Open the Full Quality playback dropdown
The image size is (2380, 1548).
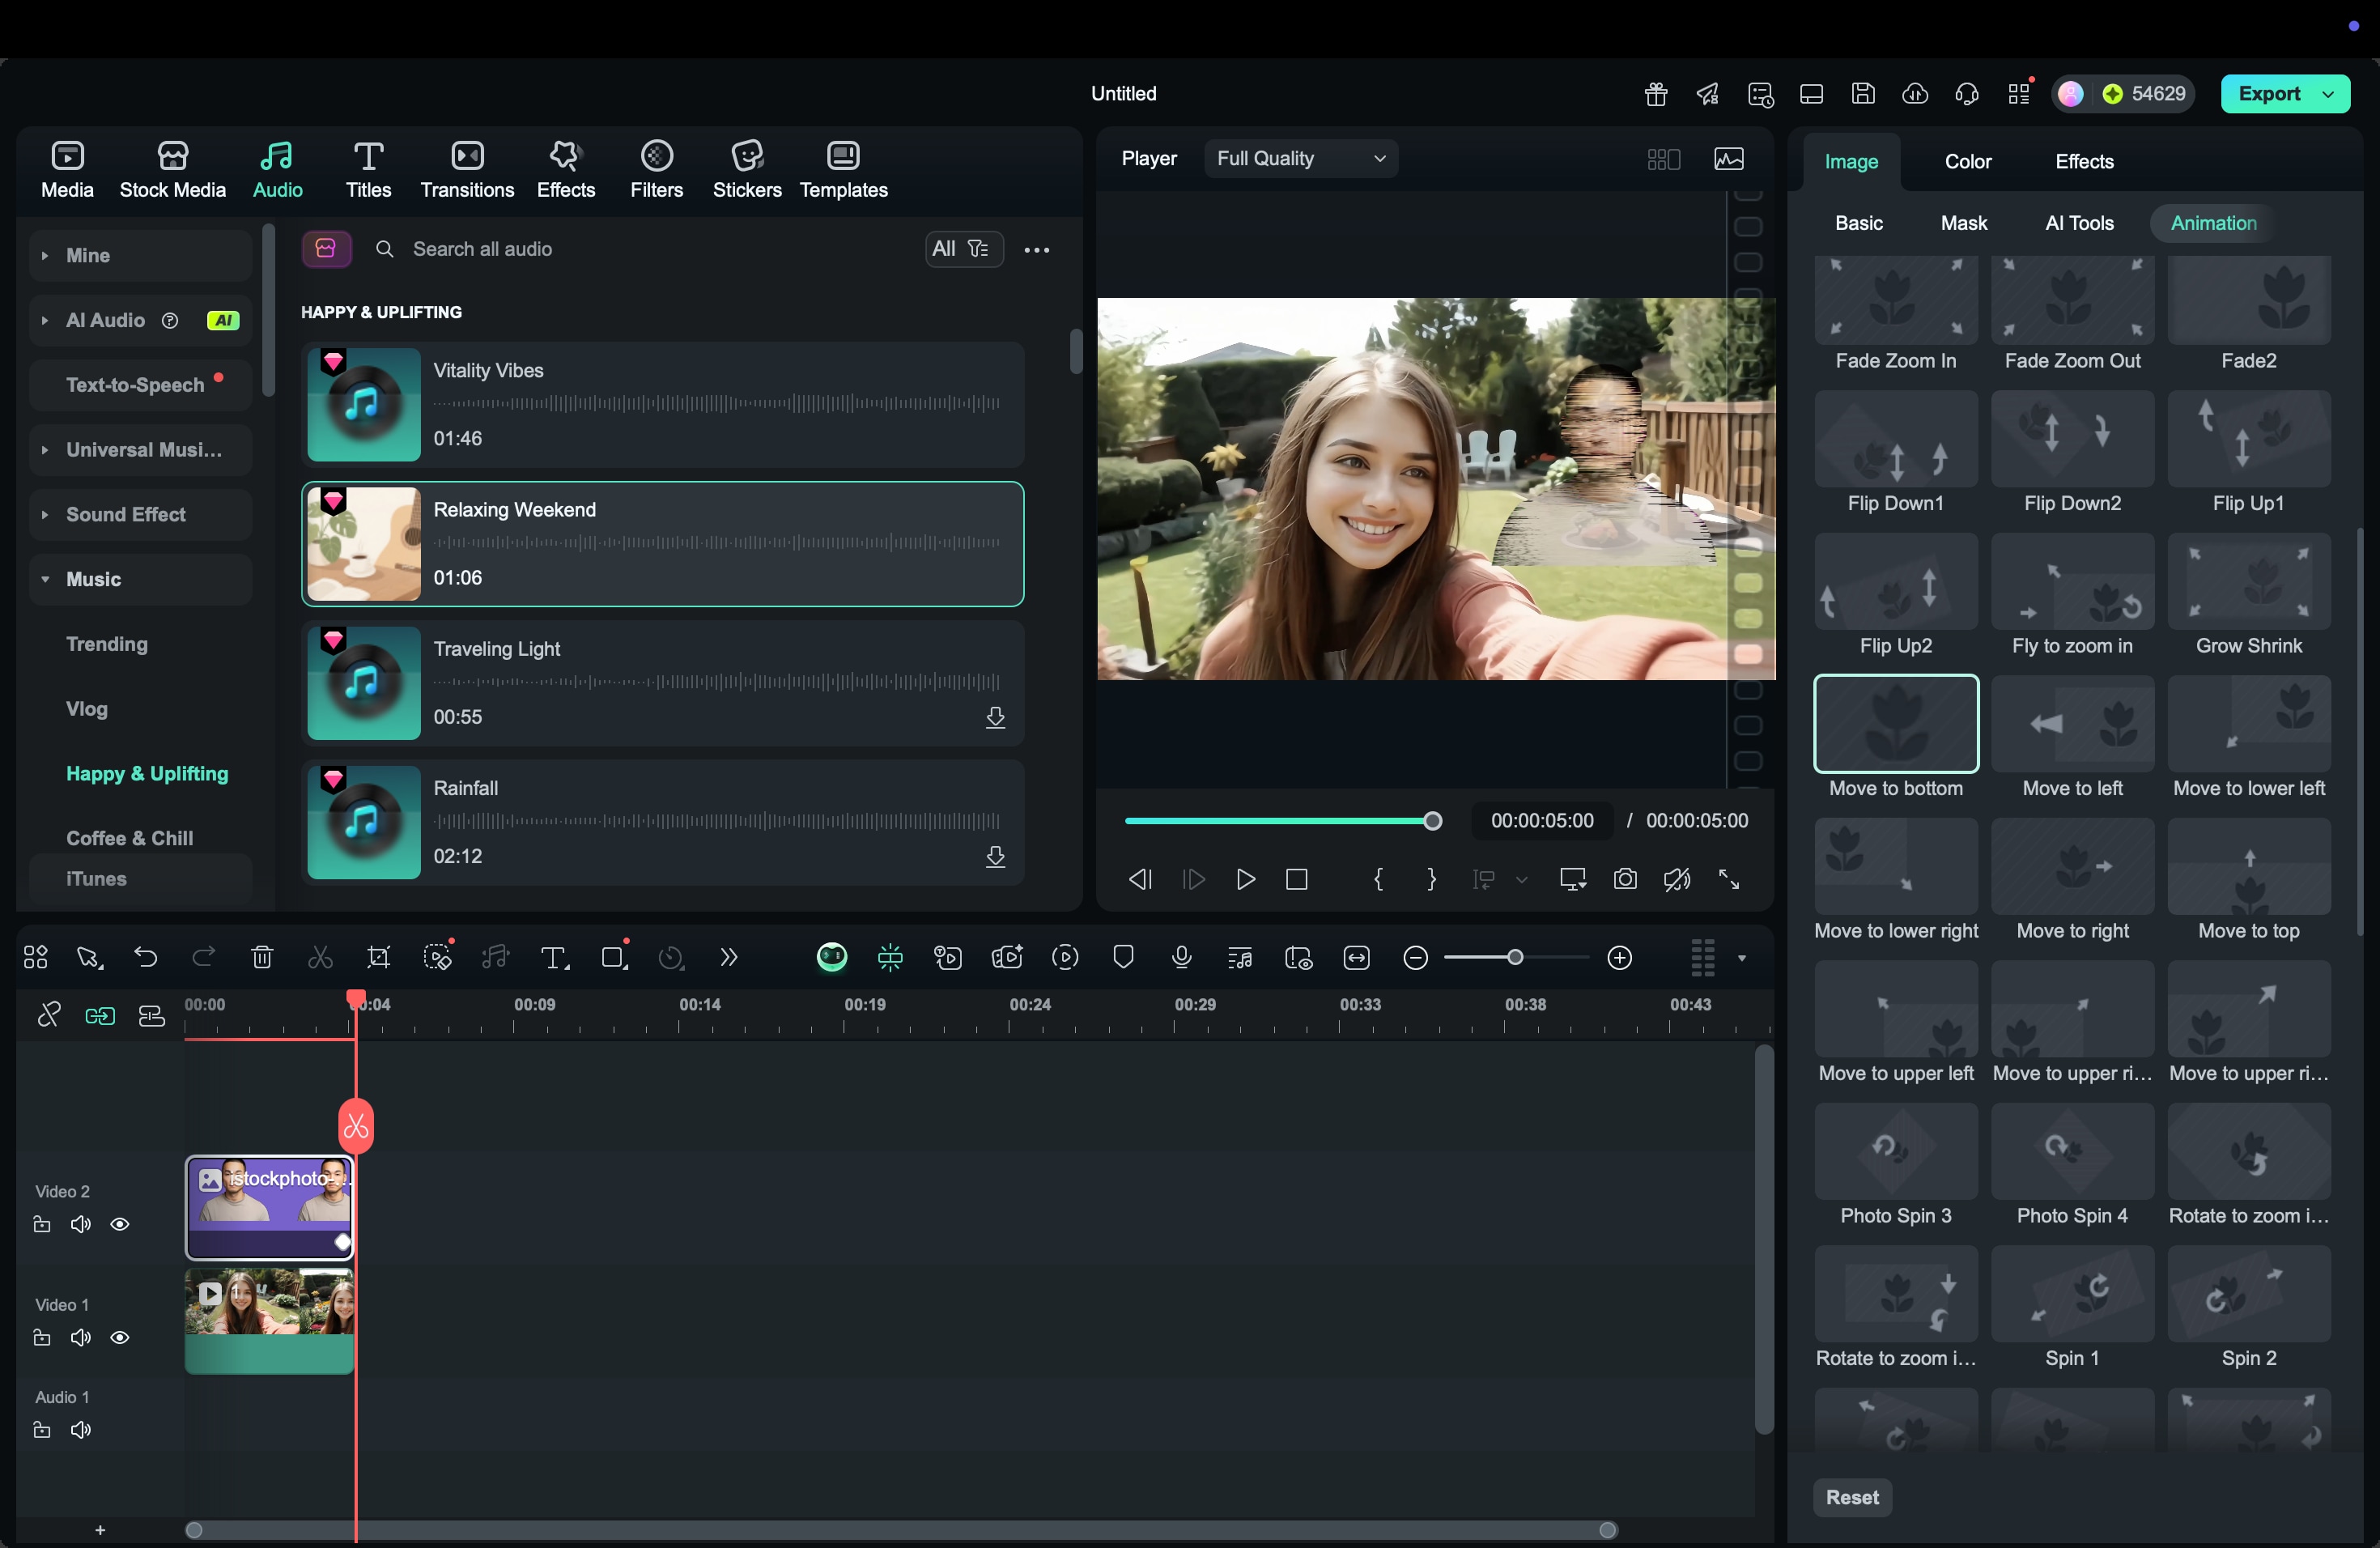pyautogui.click(x=1300, y=158)
